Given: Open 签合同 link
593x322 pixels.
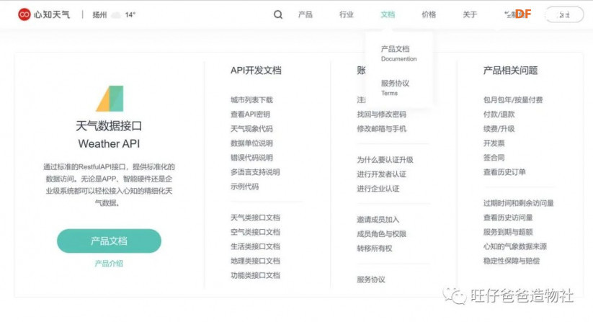Looking at the screenshot, I should point(494,157).
